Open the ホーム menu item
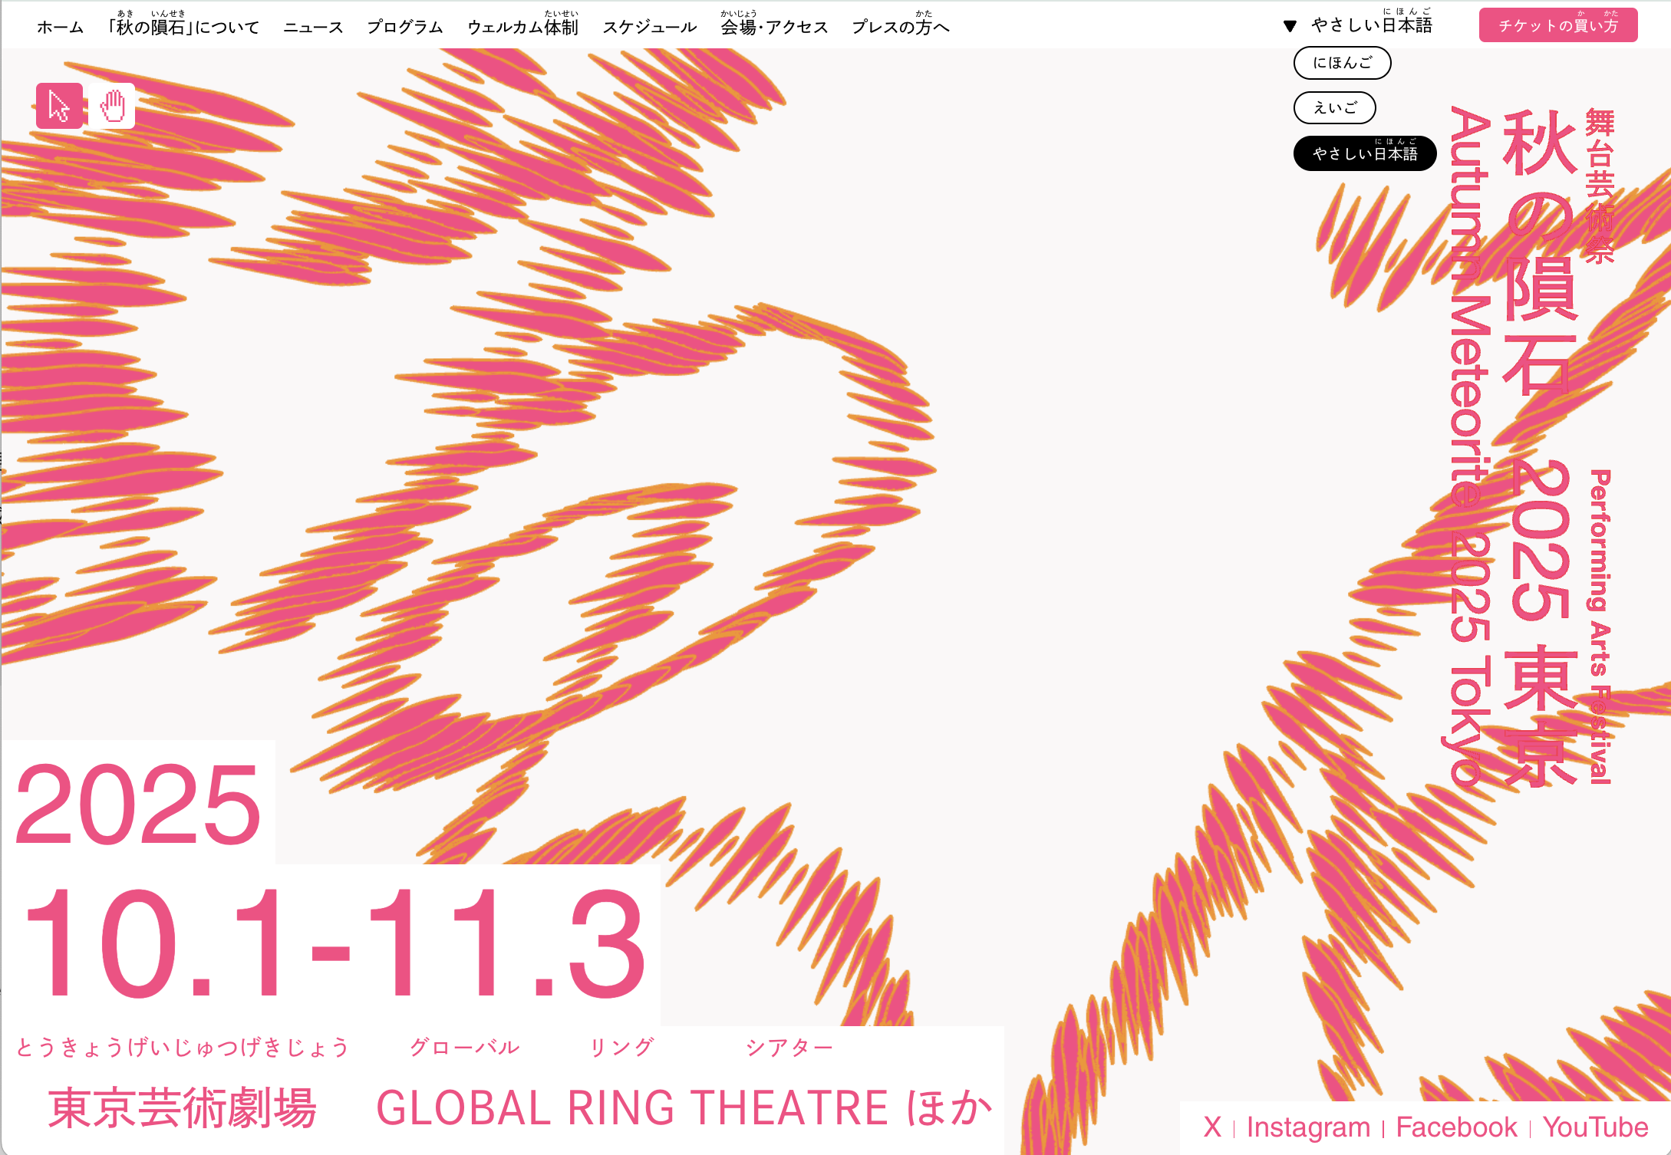This screenshot has width=1671, height=1155. 60,28
